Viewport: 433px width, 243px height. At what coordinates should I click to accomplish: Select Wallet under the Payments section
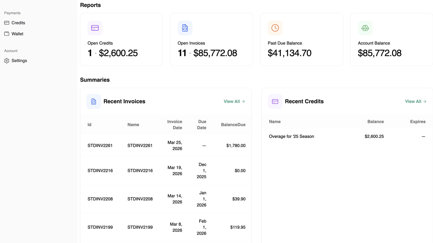pyautogui.click(x=17, y=33)
